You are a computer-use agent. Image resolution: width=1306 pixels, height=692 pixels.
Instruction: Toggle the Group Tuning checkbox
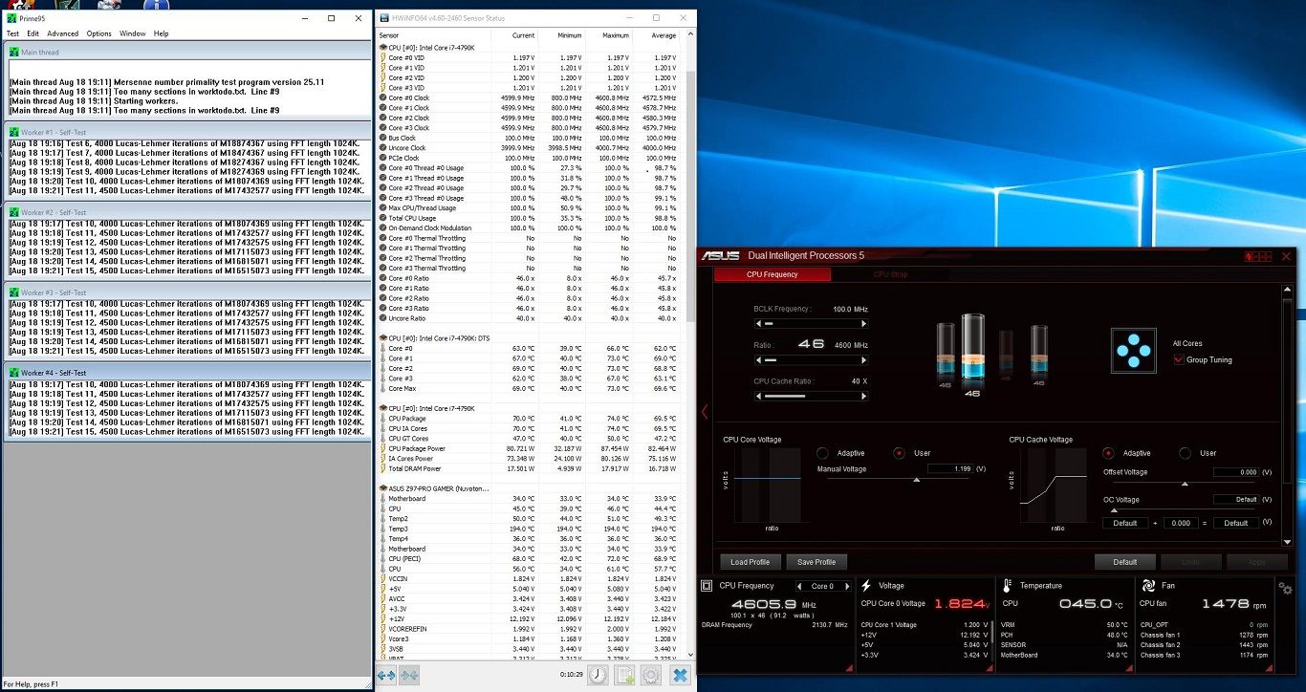tap(1178, 360)
